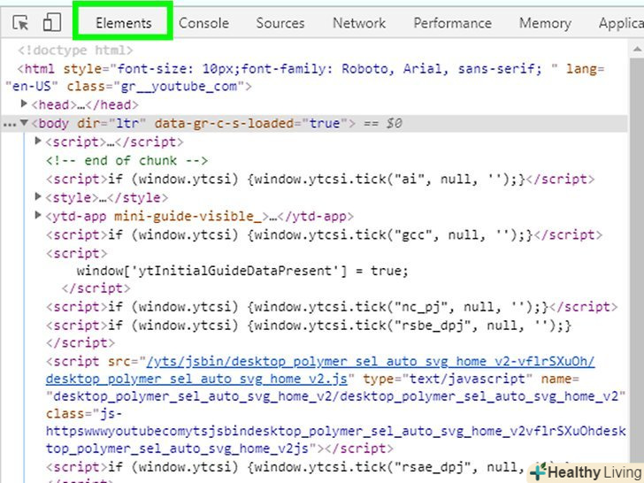Viewport: 644px width, 483px height.
Task: Expand the ytd-app element node
Action: point(38,216)
